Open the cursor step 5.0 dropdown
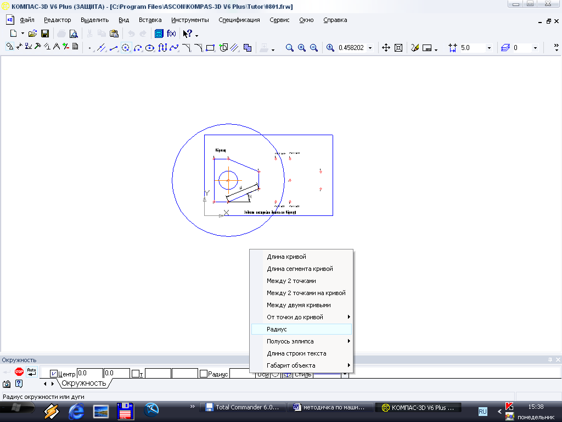 click(489, 48)
